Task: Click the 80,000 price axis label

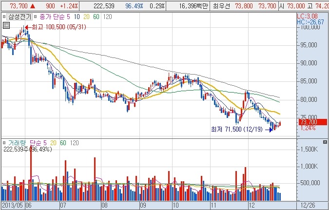Action: [309, 99]
